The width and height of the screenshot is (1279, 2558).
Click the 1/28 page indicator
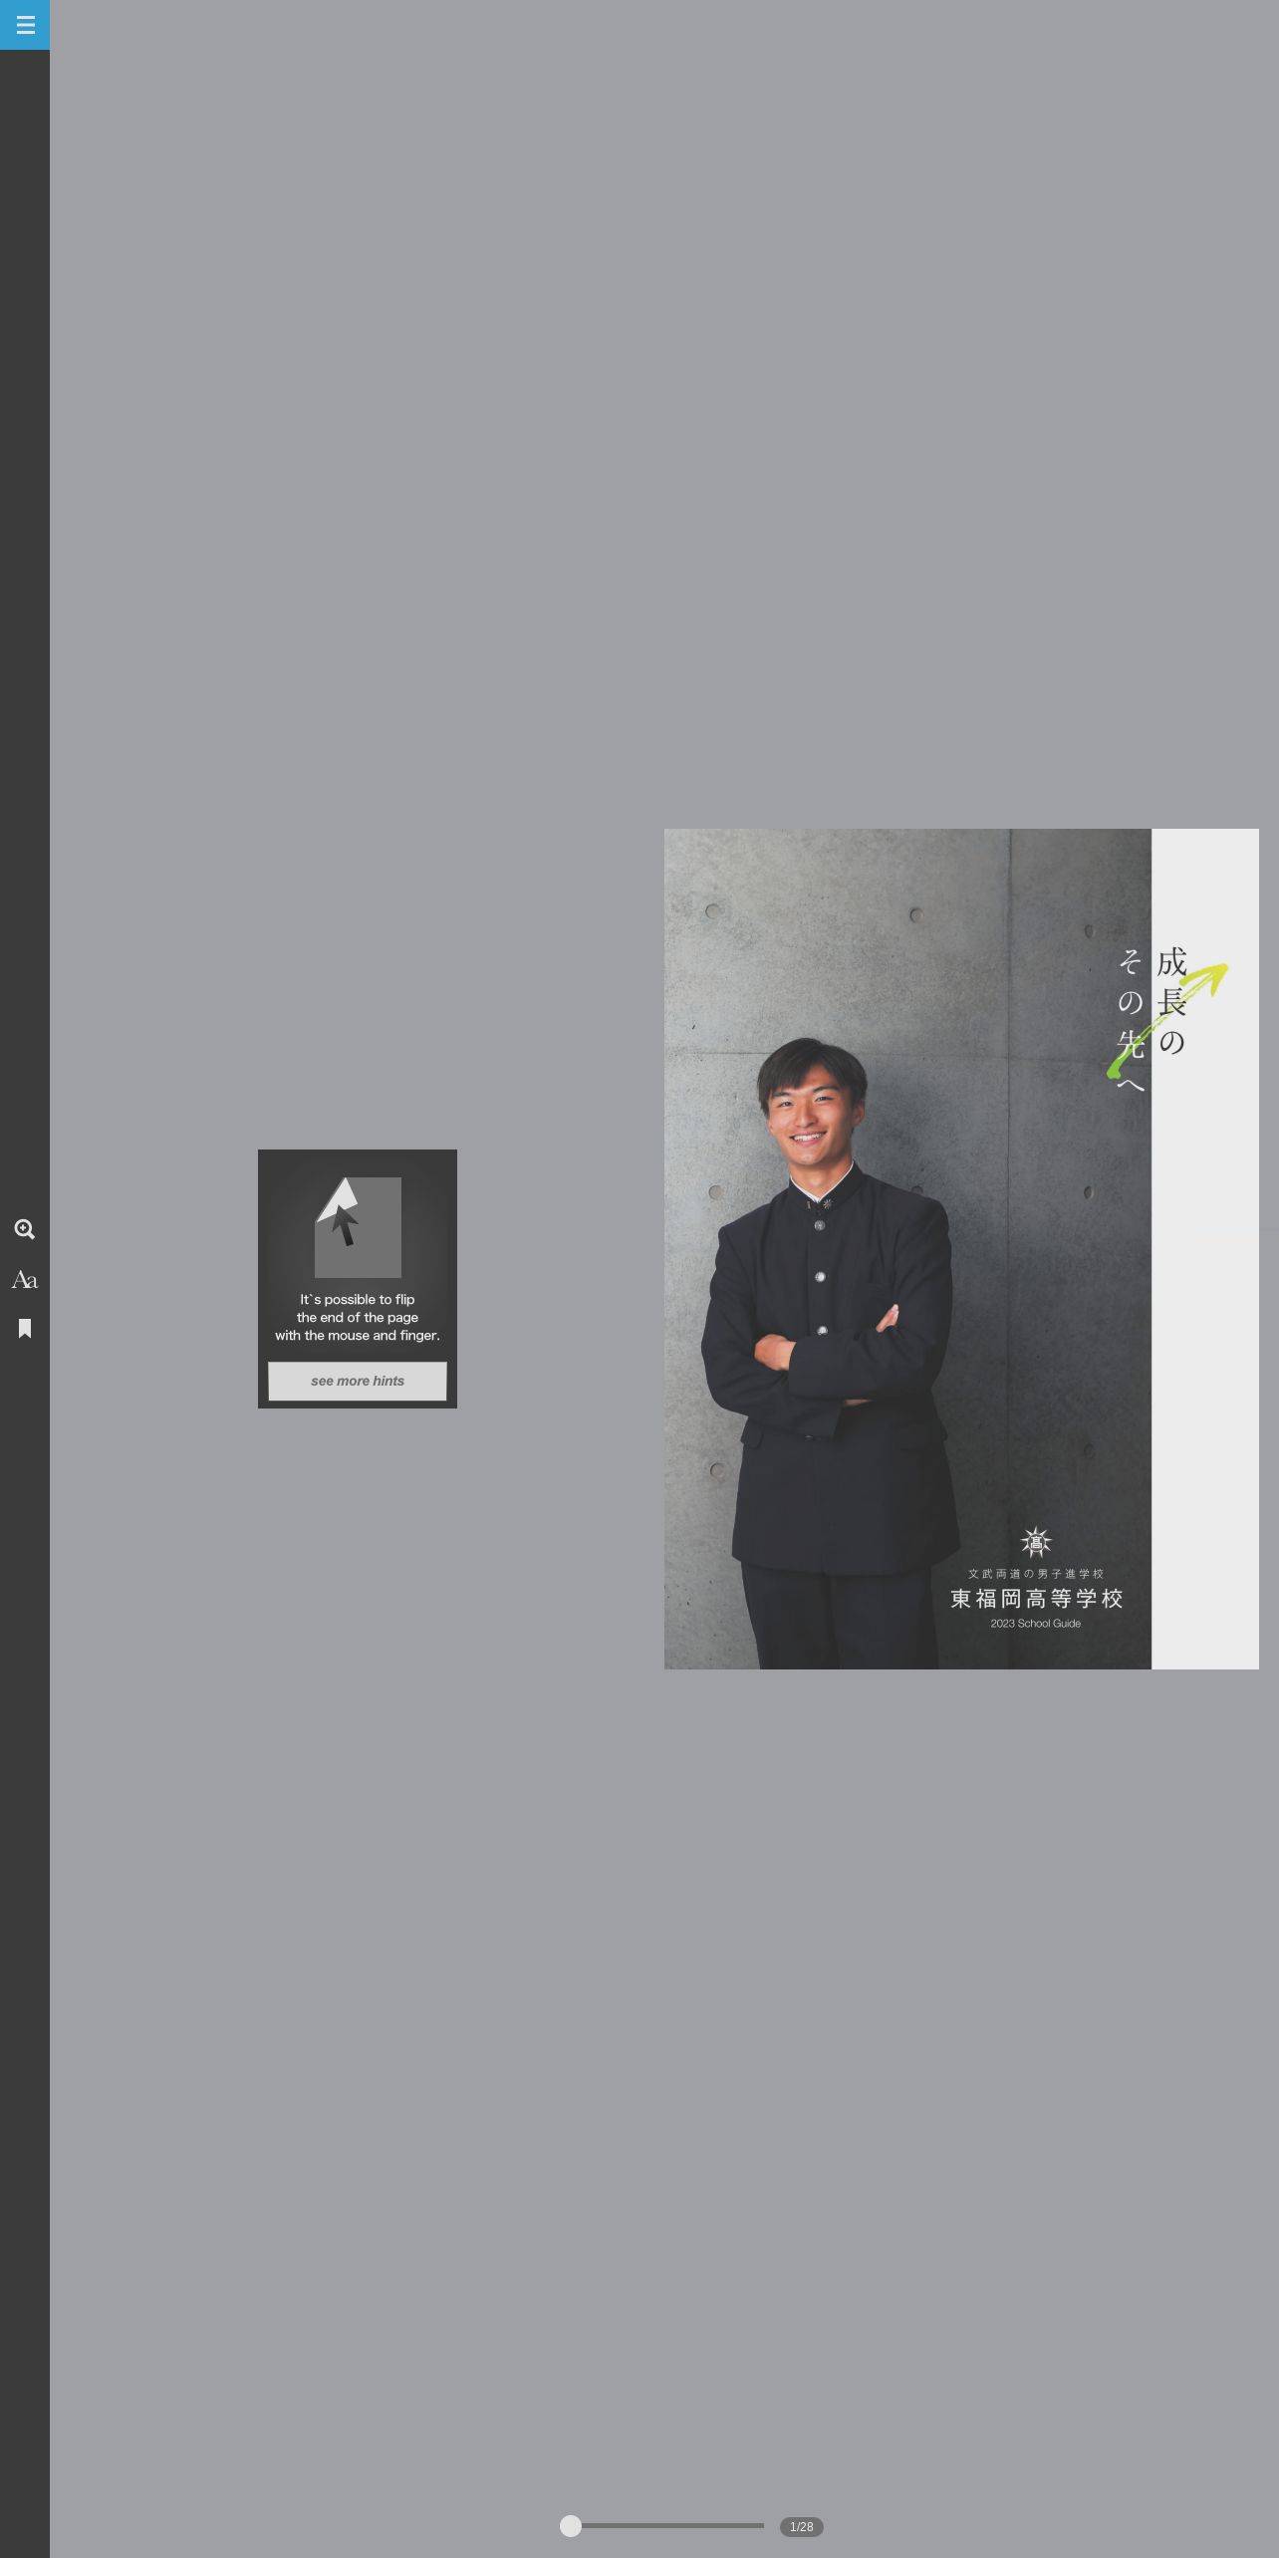point(802,2526)
